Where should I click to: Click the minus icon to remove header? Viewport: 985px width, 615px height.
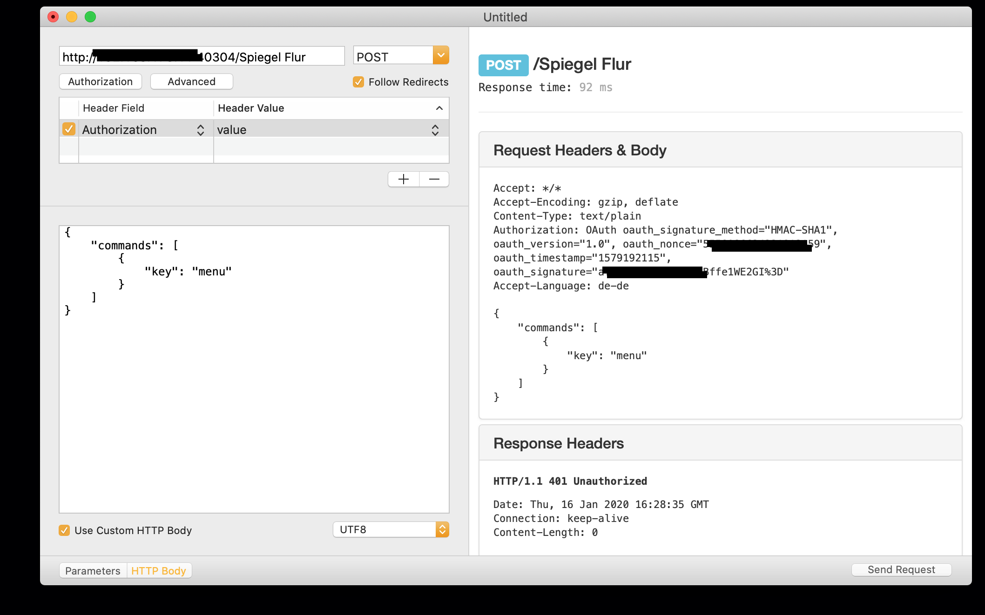pos(434,179)
